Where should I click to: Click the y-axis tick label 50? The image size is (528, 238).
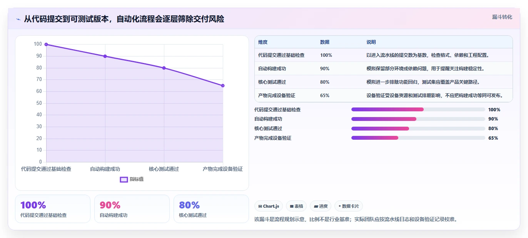click(39, 103)
